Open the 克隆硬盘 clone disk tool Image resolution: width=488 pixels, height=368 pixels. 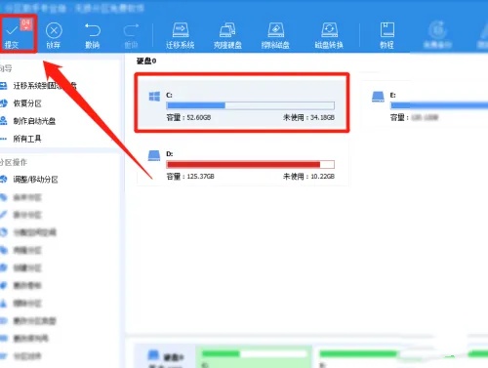click(227, 35)
